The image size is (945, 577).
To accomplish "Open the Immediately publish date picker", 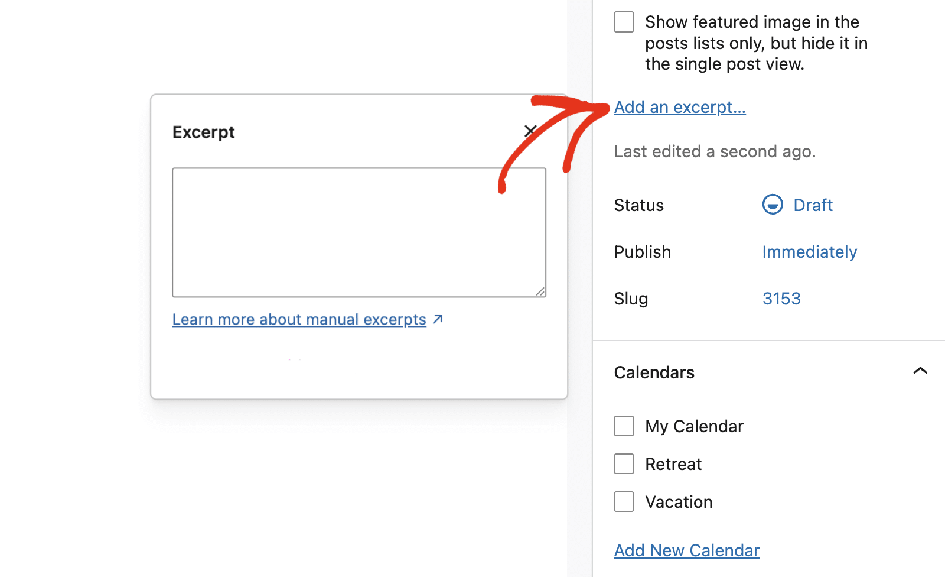I will pyautogui.click(x=809, y=251).
